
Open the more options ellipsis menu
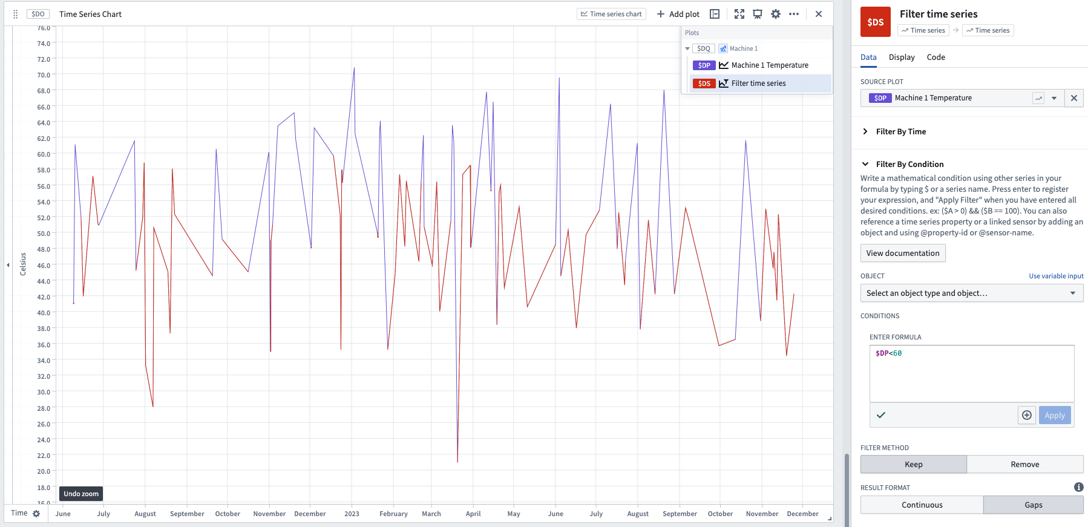794,14
